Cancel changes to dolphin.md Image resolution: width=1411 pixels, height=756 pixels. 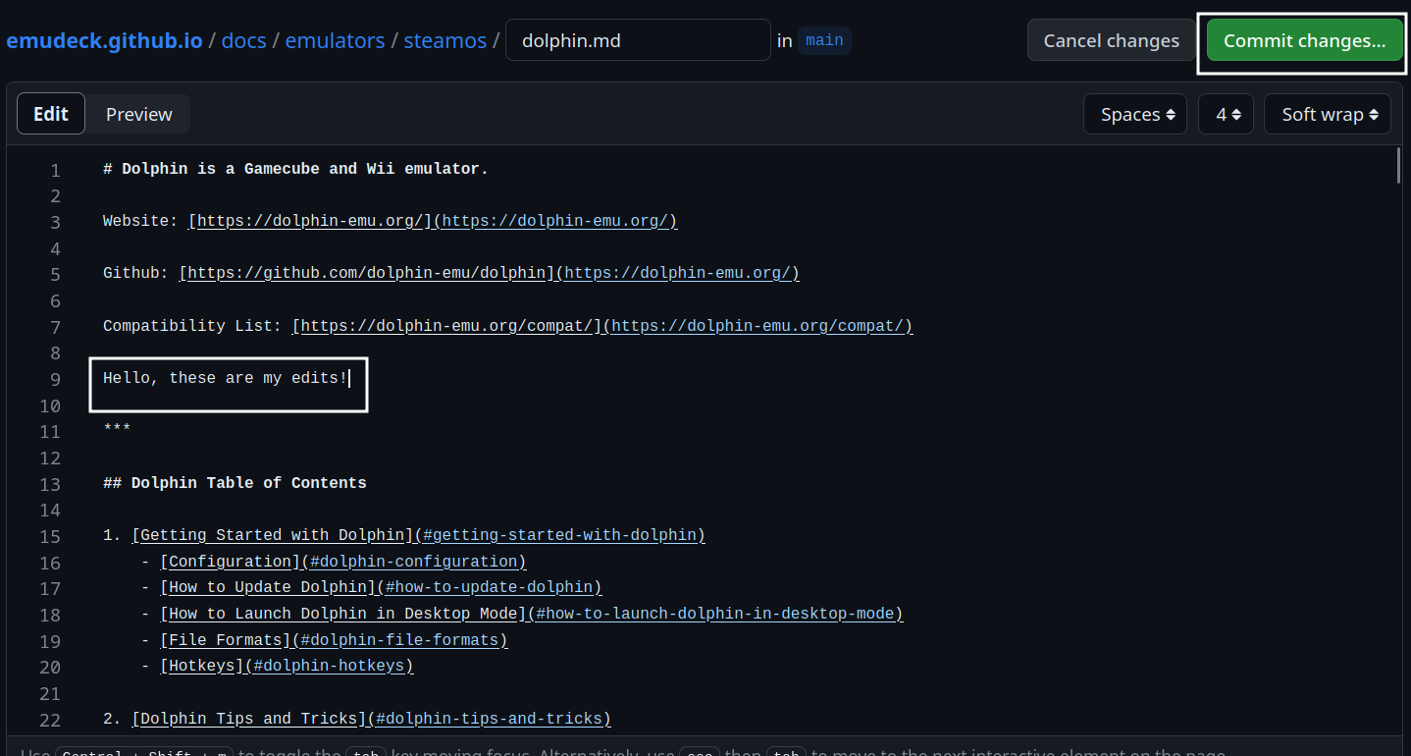pos(1111,40)
